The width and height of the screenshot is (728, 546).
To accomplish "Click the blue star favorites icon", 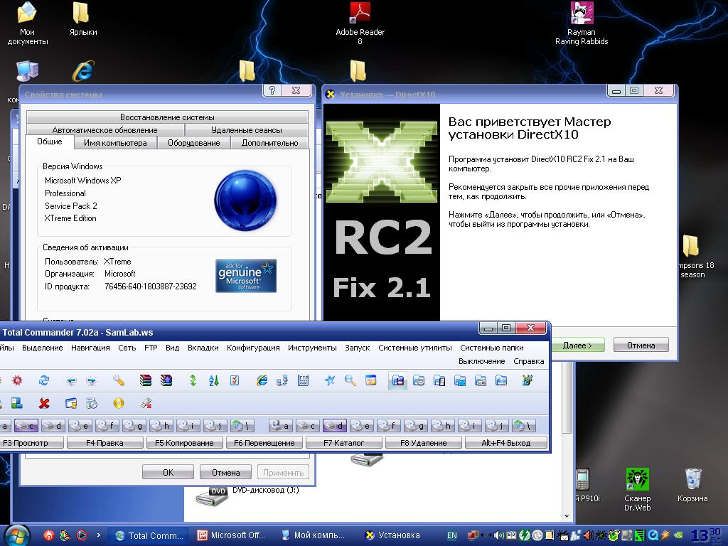I will [330, 381].
